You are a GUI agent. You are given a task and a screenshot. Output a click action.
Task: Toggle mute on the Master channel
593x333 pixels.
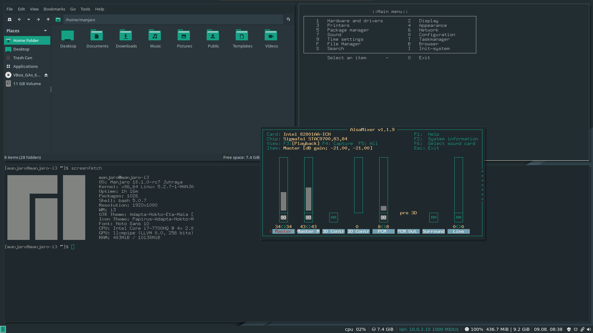[x=283, y=217]
